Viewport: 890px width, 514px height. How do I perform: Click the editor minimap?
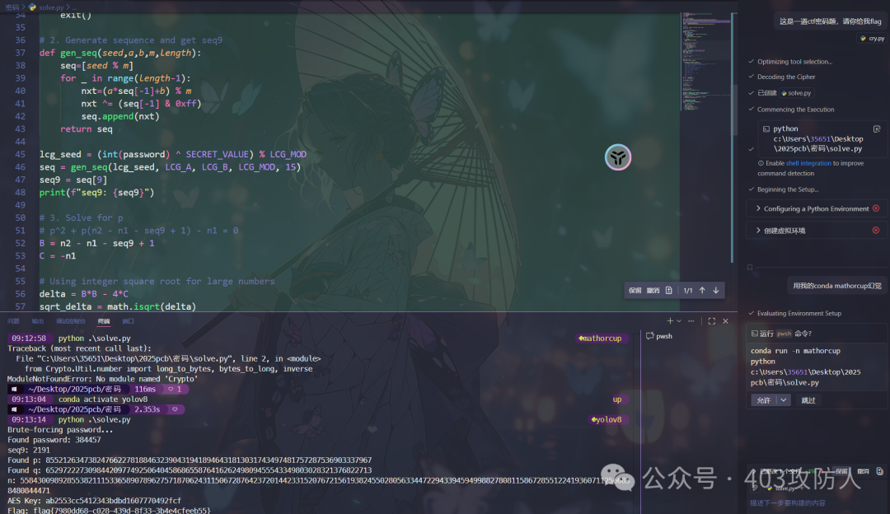pyautogui.click(x=705, y=63)
